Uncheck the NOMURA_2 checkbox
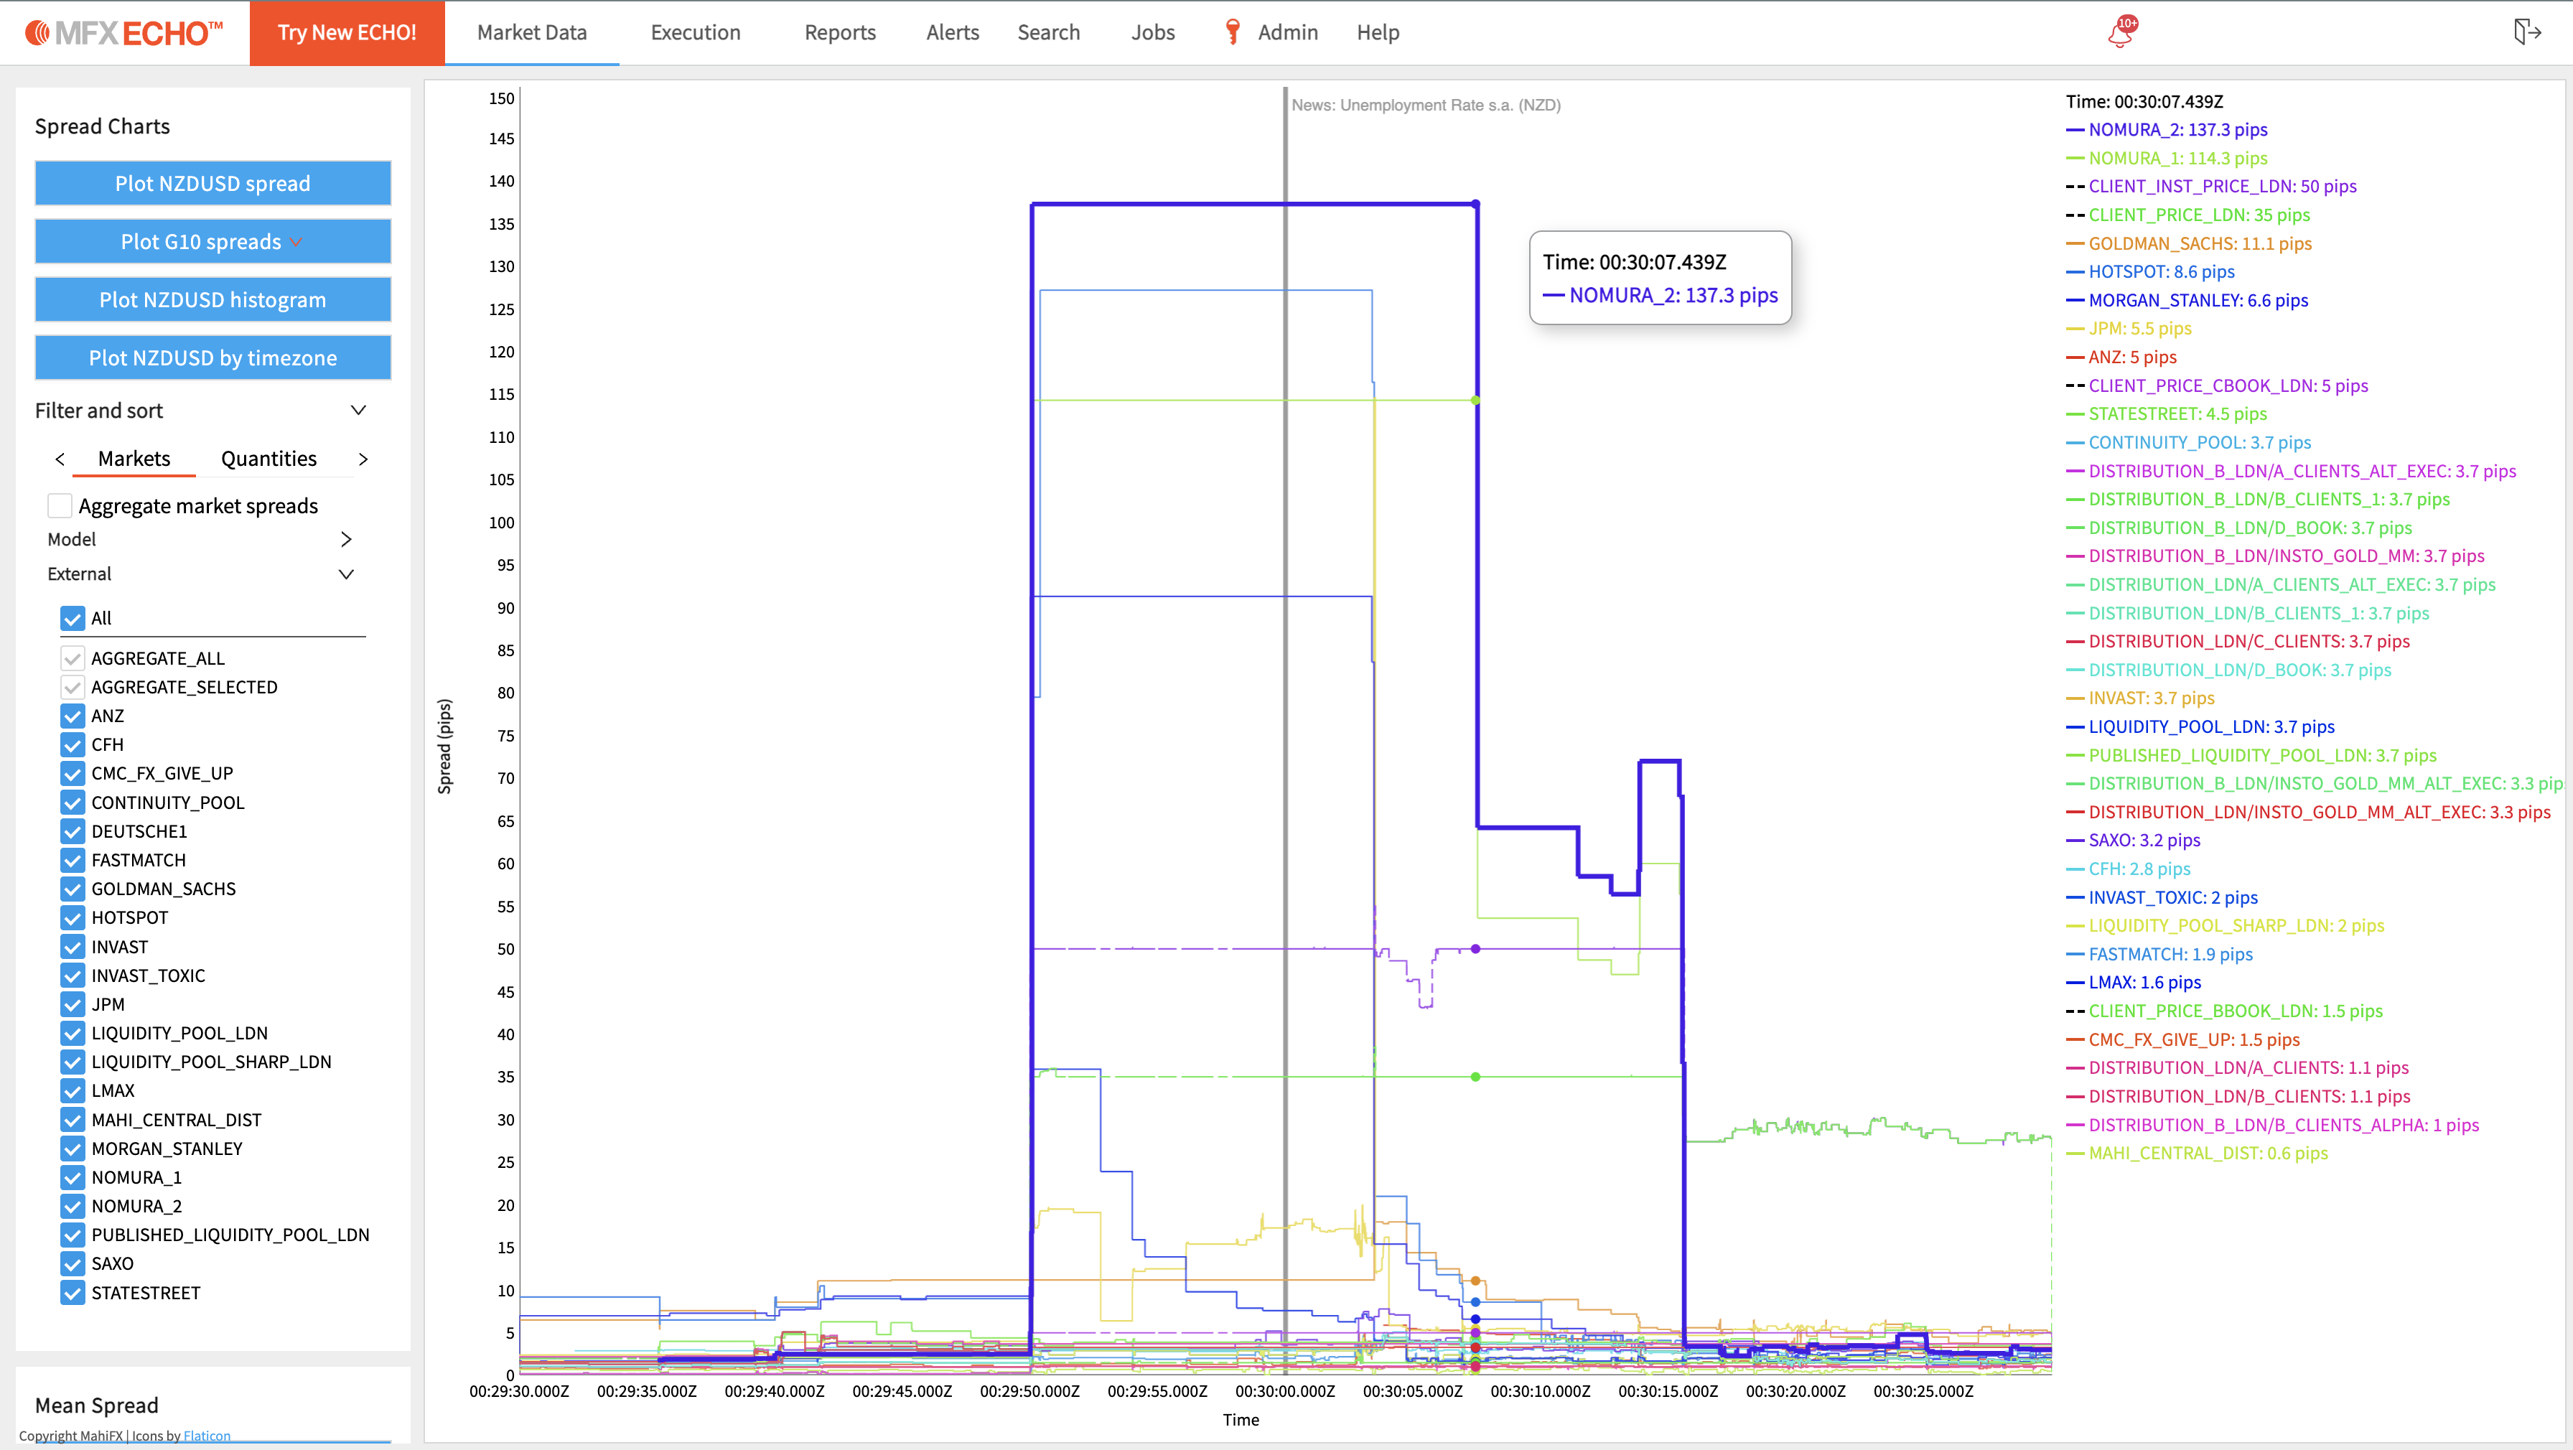Screen dimensions: 2573x1450 point(72,1207)
